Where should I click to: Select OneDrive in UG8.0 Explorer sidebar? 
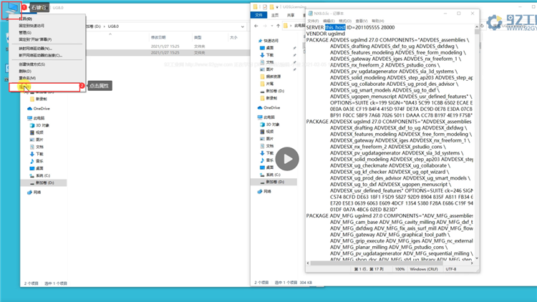coord(39,109)
